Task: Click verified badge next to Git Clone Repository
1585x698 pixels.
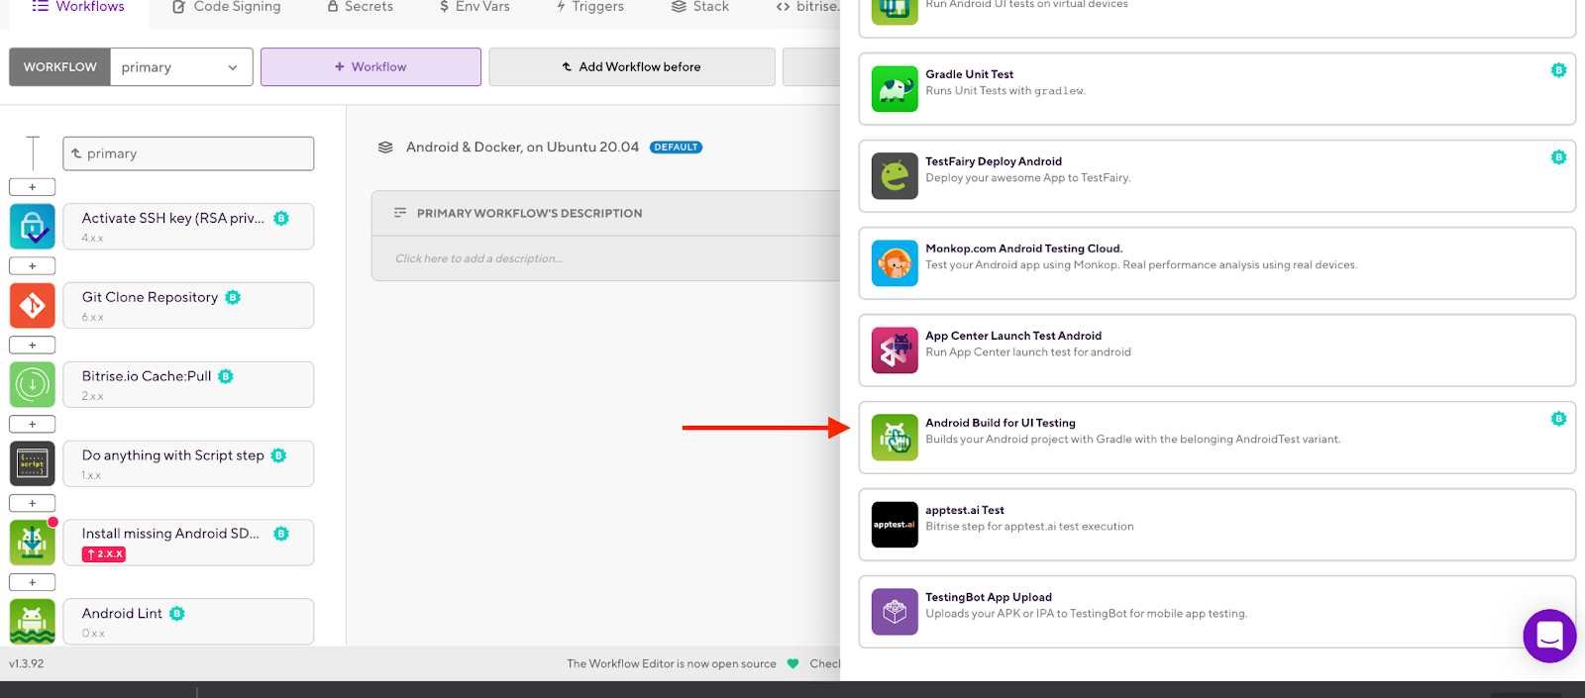Action: tap(233, 297)
